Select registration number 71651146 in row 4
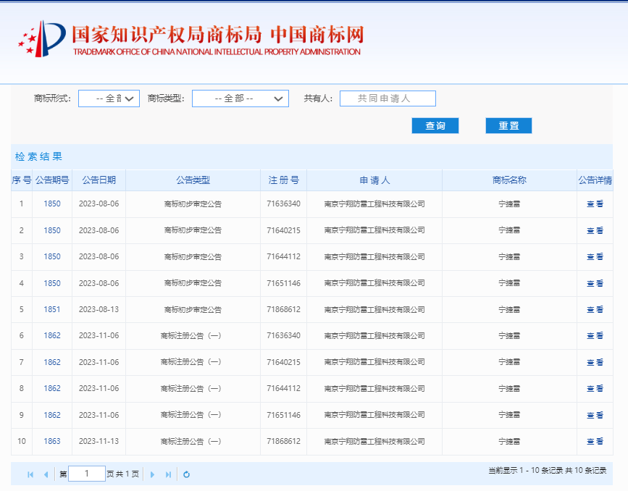Image resolution: width=628 pixels, height=491 pixels. click(283, 284)
